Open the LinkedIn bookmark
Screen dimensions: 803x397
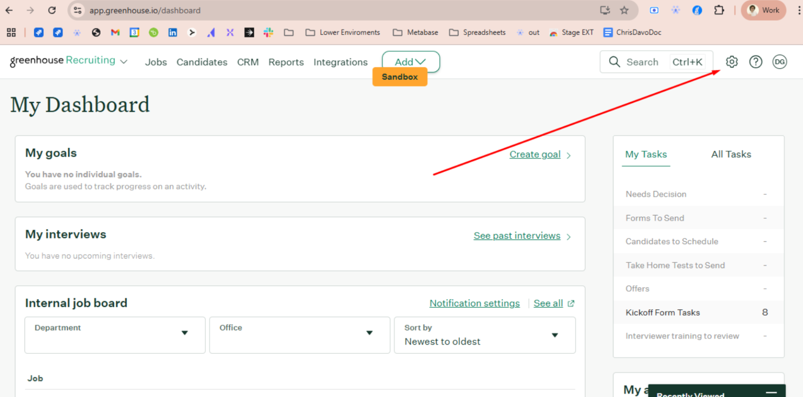coord(173,32)
